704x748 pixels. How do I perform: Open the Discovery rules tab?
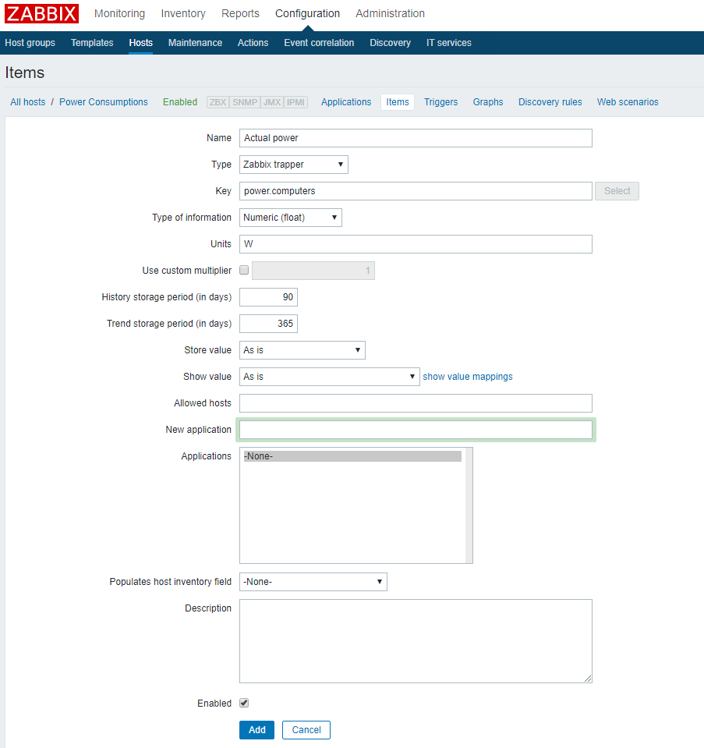(550, 101)
